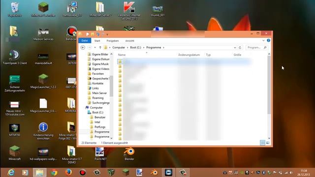The height and width of the screenshot is (177, 315).
Task: Select the hd-wallpapers-wallp image on desktop
Action: (43, 154)
